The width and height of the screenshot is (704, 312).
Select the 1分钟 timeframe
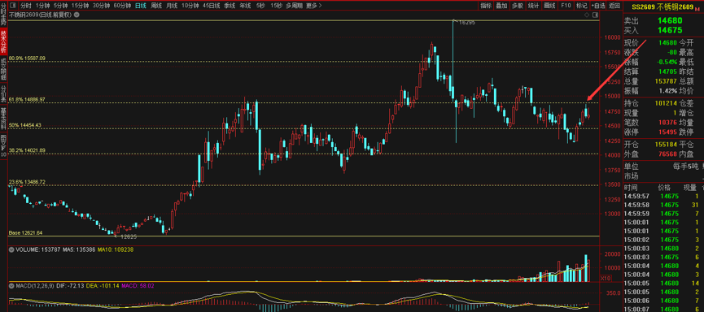42,6
